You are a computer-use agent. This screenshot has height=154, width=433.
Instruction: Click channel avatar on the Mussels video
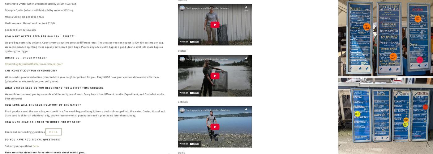tap(182, 8)
